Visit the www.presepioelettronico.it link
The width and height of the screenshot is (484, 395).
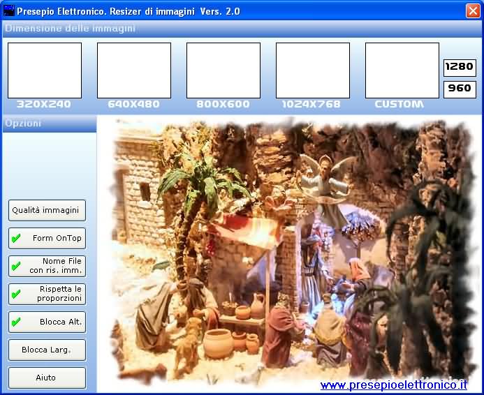tap(394, 385)
